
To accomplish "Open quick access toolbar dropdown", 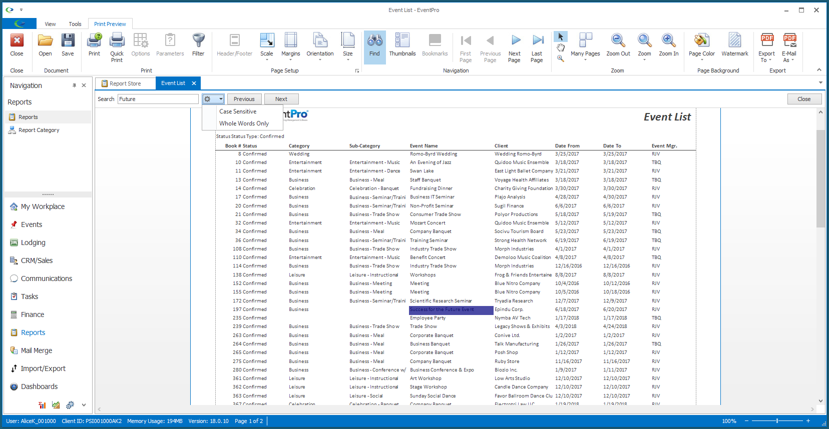I will pyautogui.click(x=21, y=9).
